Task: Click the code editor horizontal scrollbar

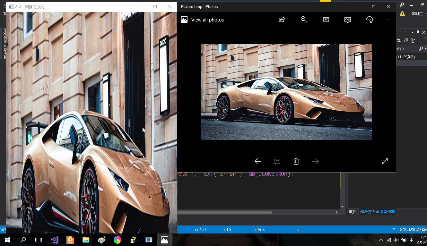Action: pyautogui.click(x=225, y=212)
